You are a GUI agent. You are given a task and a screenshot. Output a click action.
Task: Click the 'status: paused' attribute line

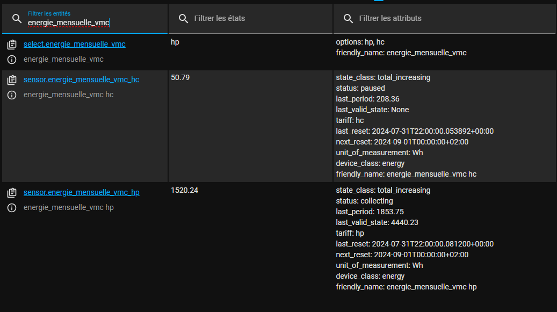click(360, 88)
